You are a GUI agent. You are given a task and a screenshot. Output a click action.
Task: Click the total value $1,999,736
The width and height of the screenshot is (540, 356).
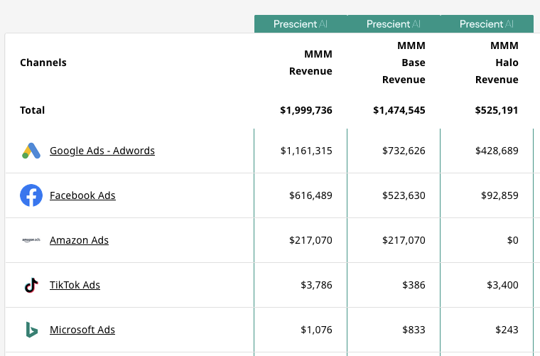(306, 110)
